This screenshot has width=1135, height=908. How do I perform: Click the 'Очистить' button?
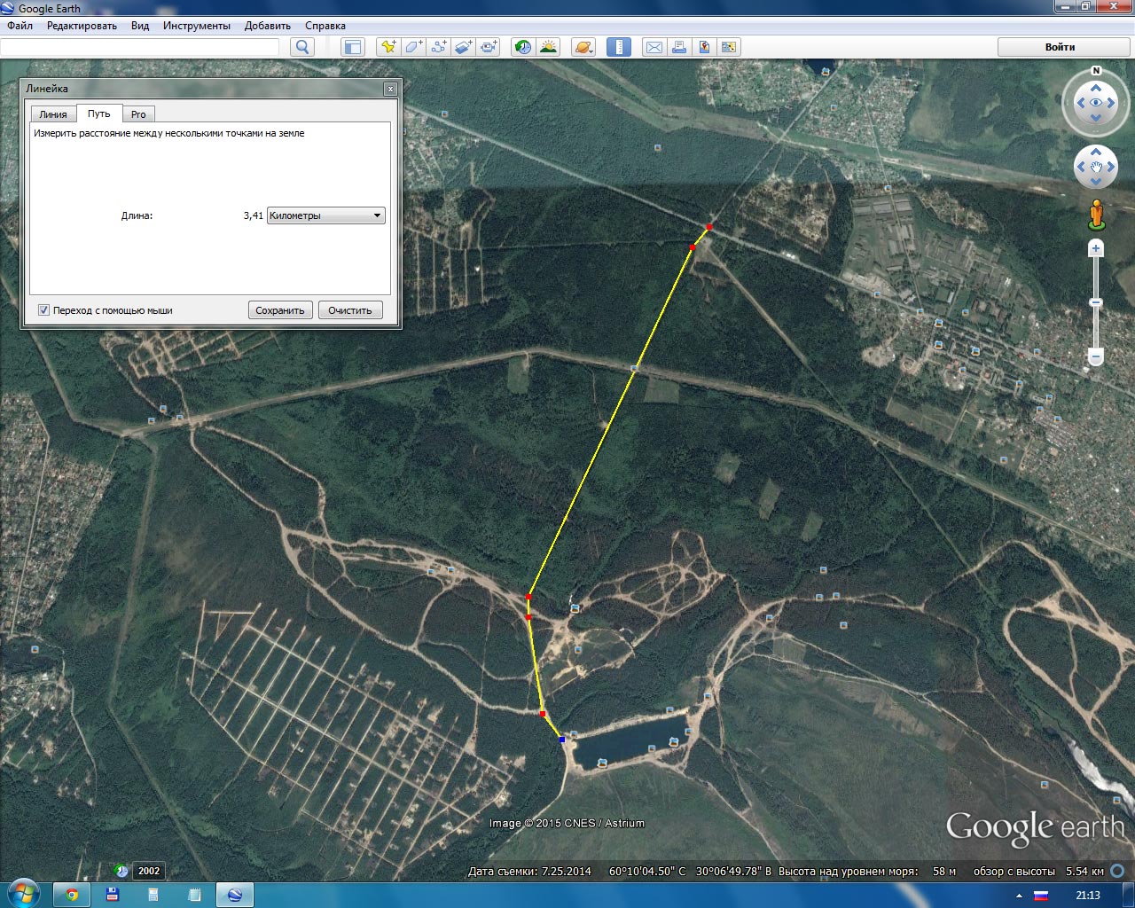(x=350, y=310)
